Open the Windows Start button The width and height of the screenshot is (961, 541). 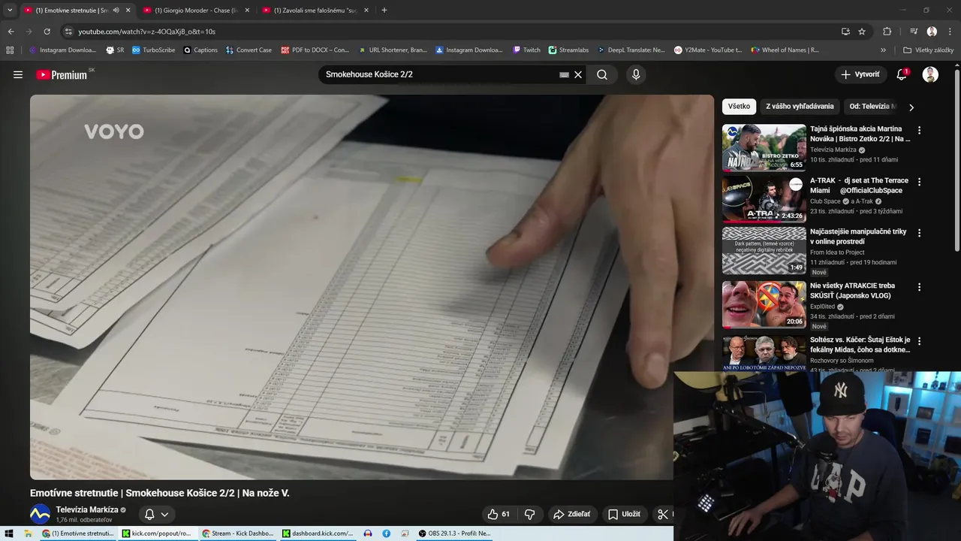9,533
